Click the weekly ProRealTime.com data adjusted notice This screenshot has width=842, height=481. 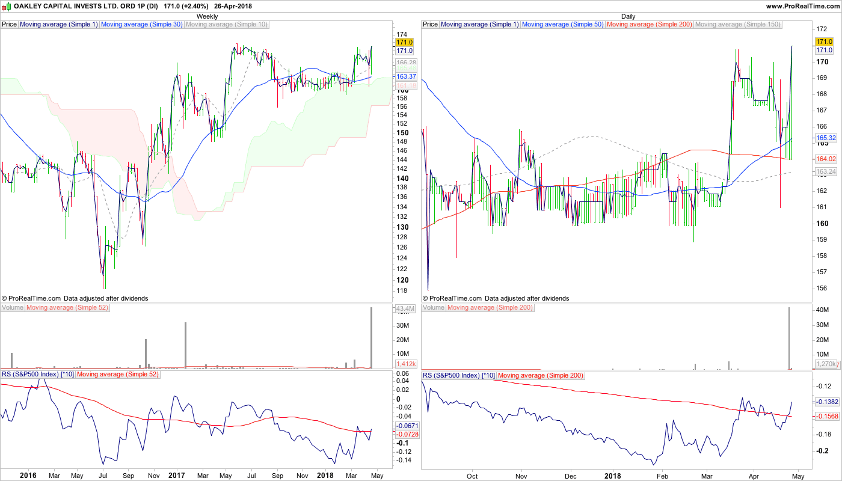75,298
